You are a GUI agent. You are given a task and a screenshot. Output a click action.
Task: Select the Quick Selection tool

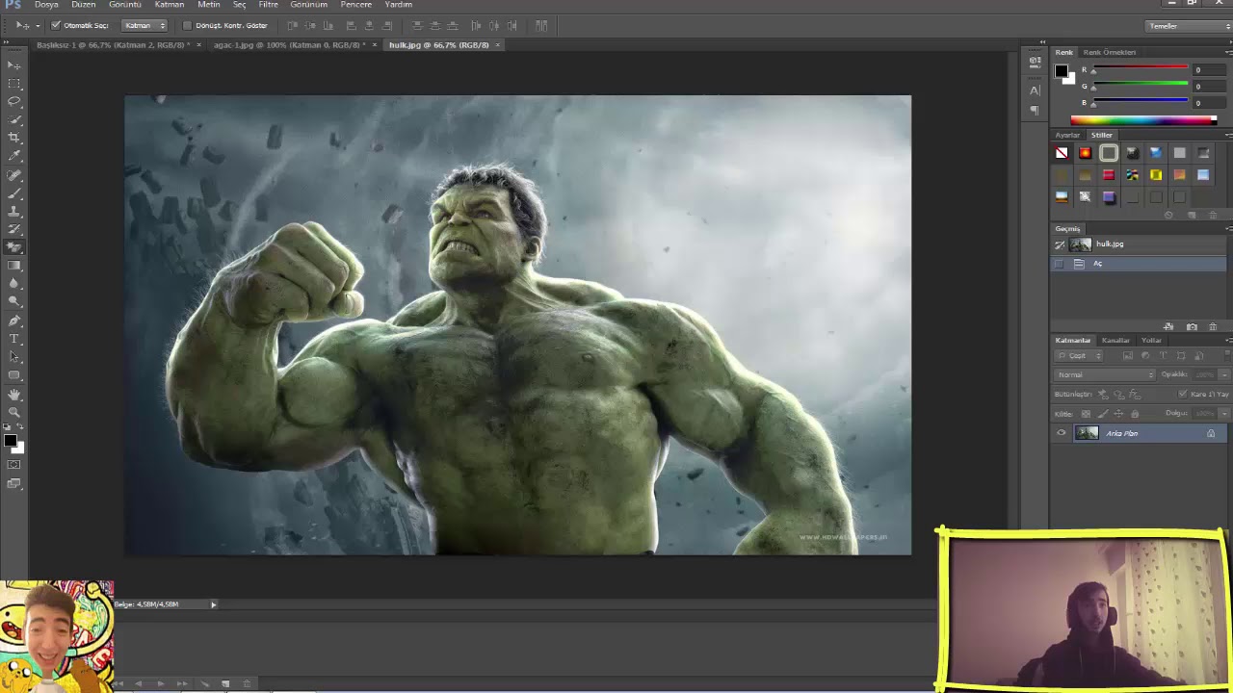14,119
